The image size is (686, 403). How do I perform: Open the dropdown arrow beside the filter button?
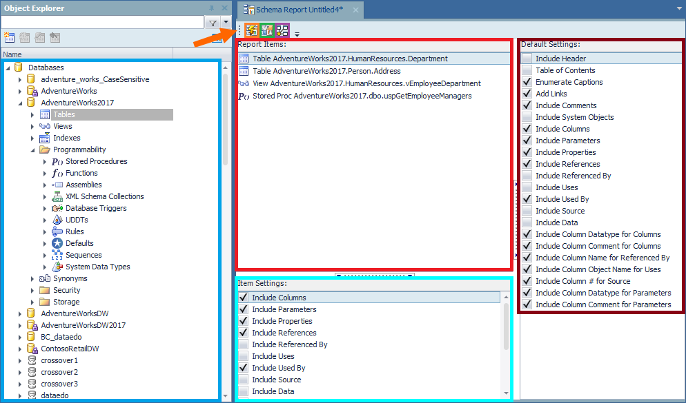[225, 23]
